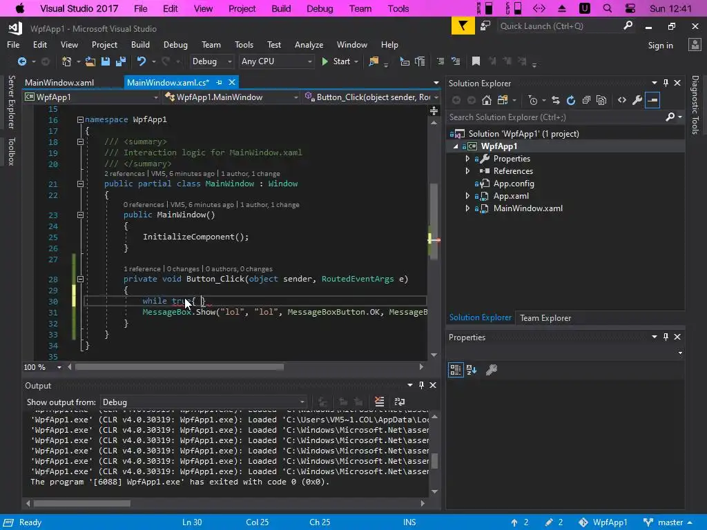
Task: Uncomment the selected lines
Action: point(456,61)
